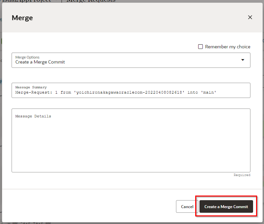Open the Merge Options combo box
The height and width of the screenshot is (224, 264).
point(131,60)
